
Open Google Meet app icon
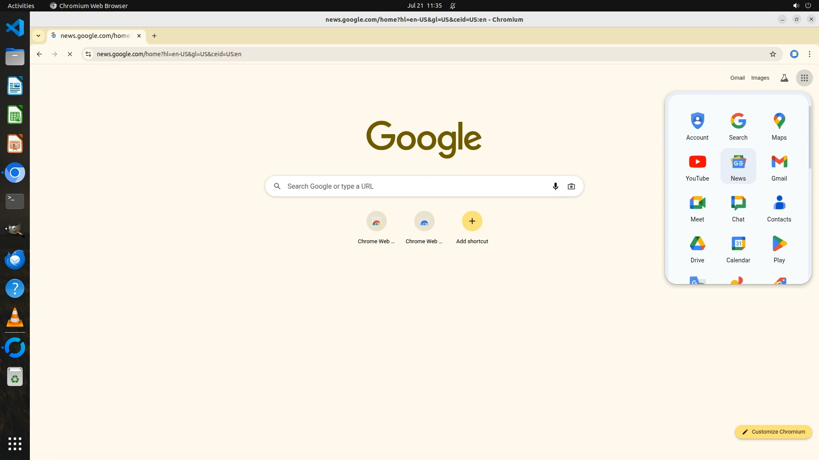click(697, 207)
